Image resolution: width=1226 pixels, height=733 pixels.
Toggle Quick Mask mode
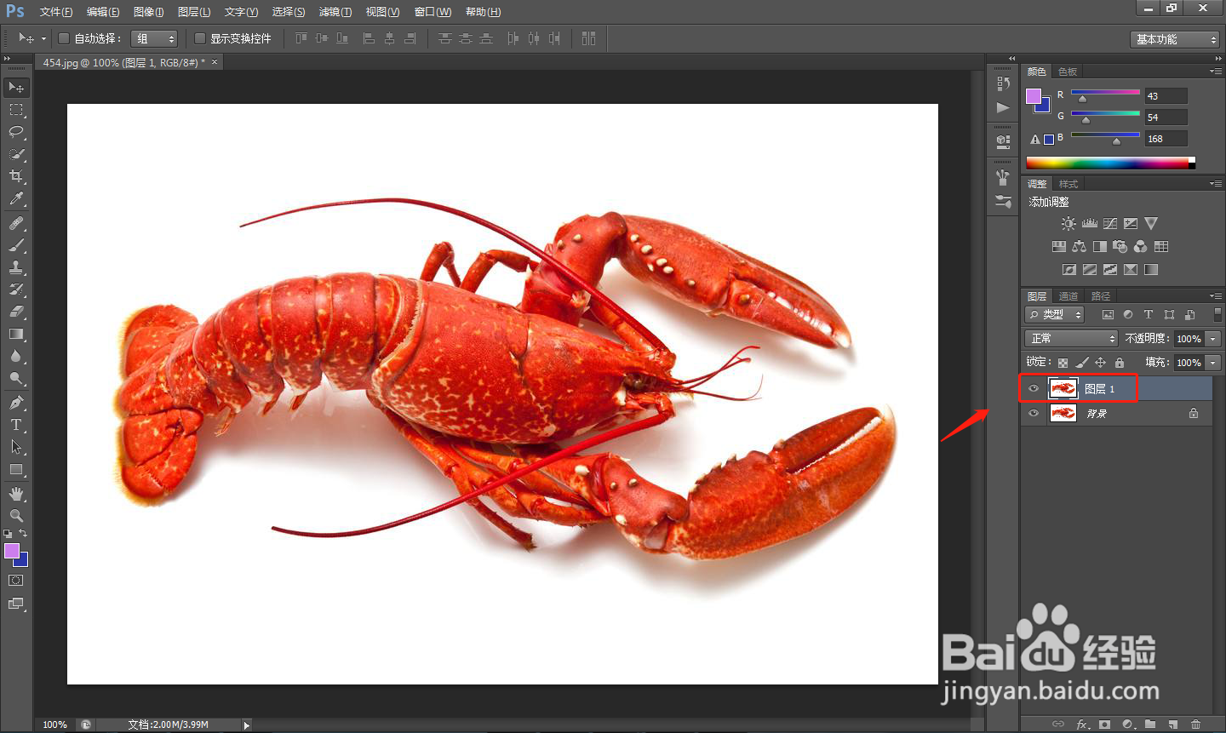point(16,581)
